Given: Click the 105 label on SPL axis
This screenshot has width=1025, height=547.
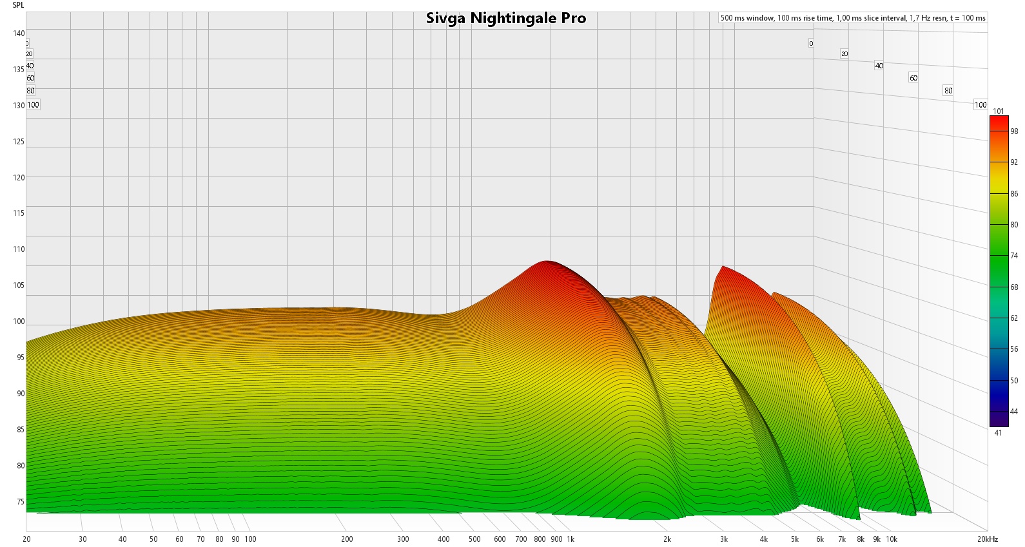Looking at the screenshot, I should coord(19,285).
